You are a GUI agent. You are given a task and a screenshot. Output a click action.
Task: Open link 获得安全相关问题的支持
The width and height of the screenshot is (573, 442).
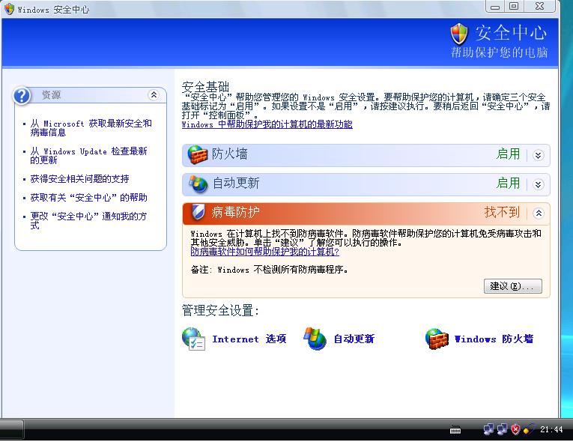(x=79, y=179)
